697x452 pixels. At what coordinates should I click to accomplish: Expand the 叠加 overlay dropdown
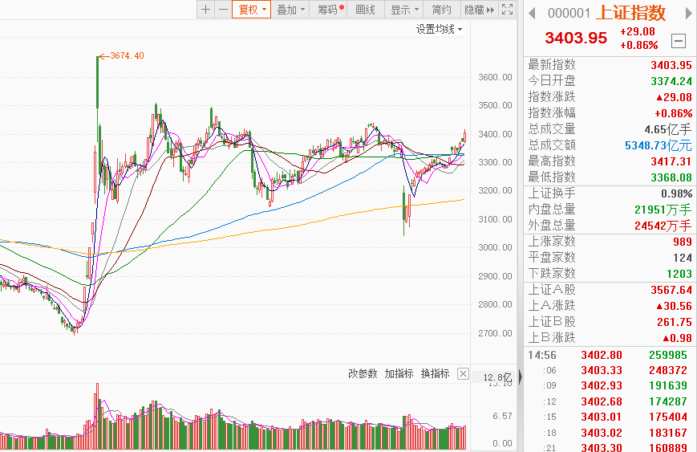click(290, 10)
